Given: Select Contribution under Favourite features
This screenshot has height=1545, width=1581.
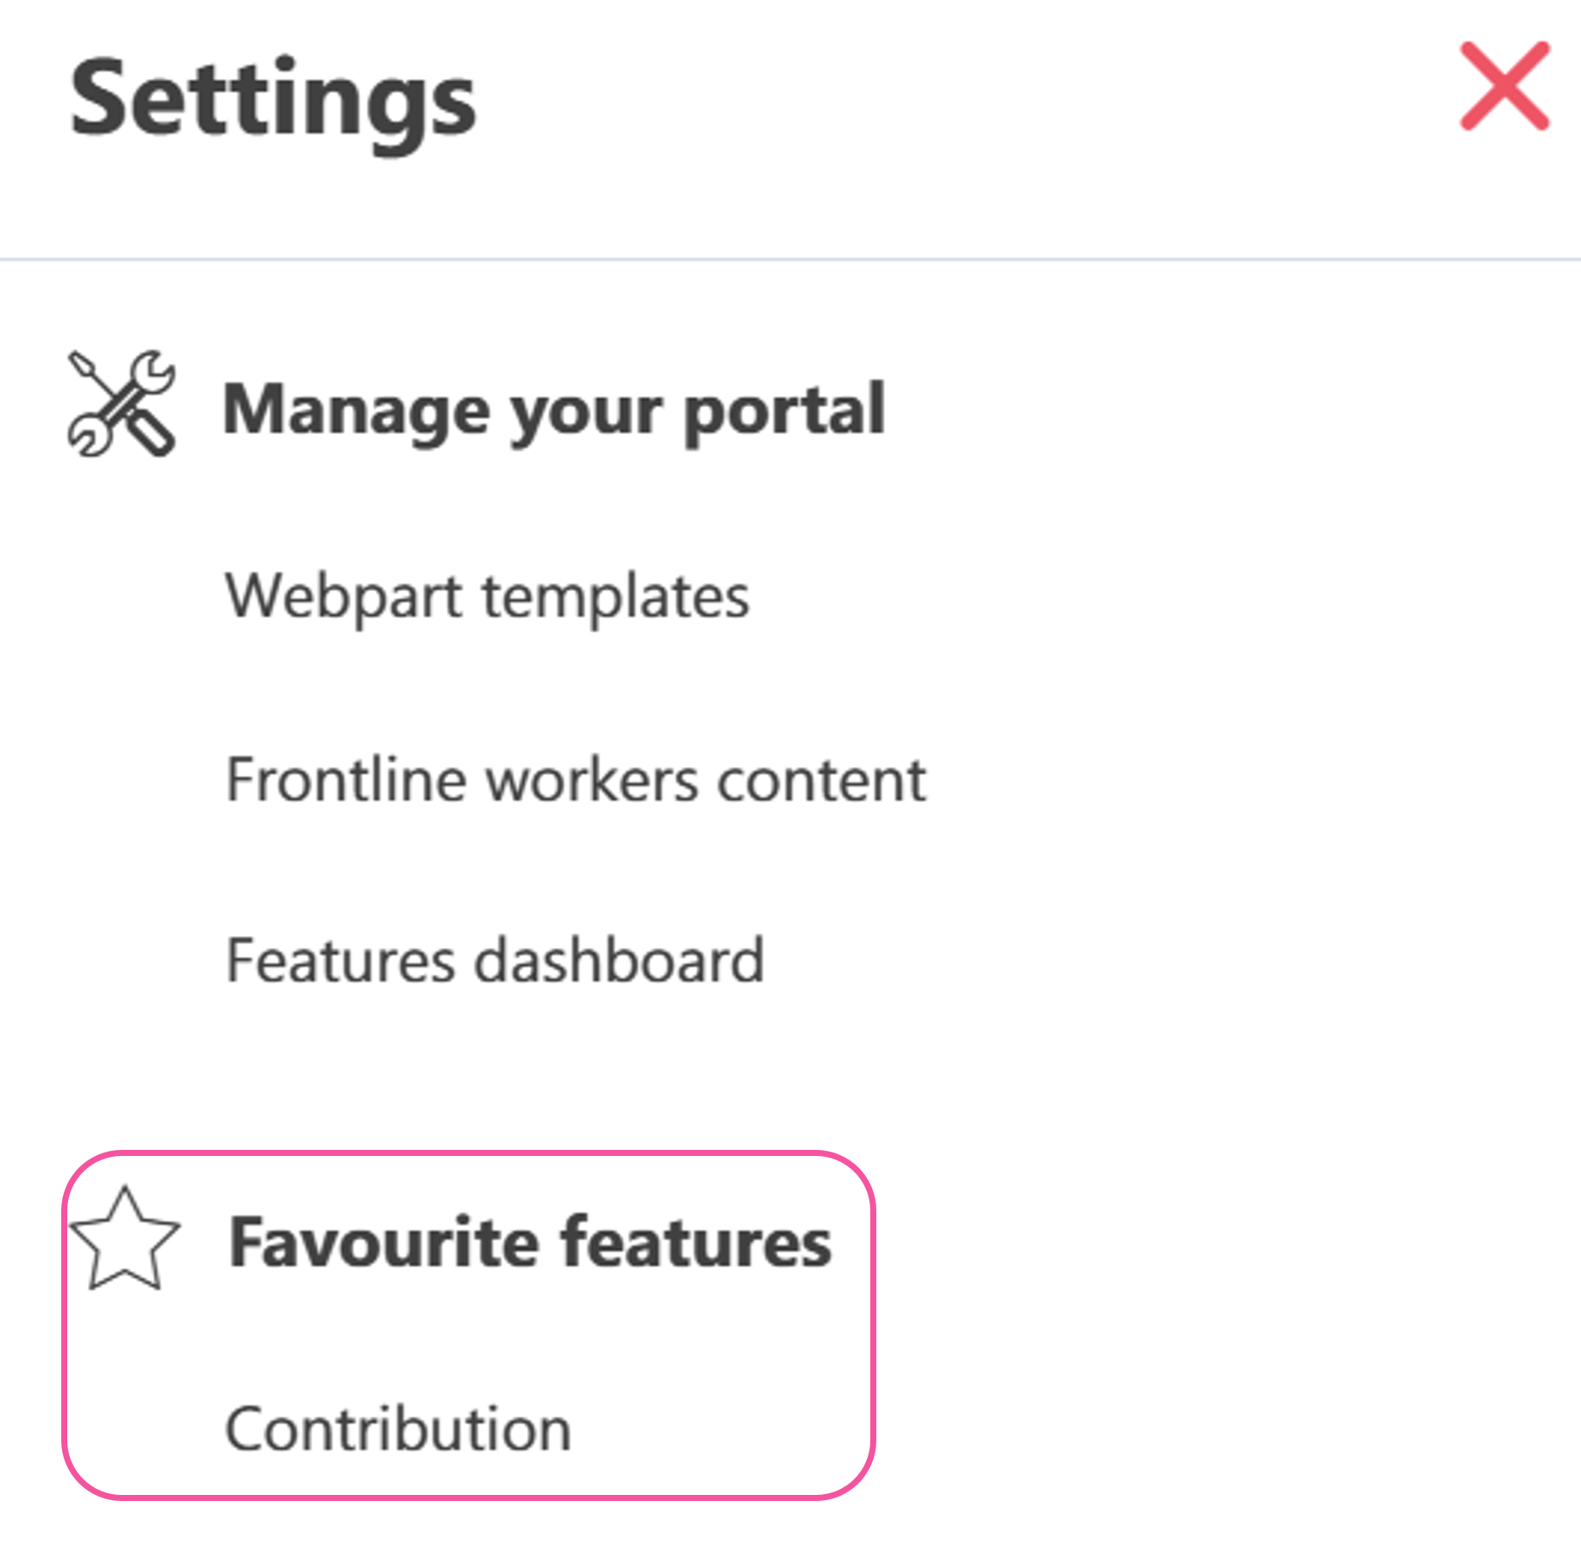Looking at the screenshot, I should [398, 1429].
